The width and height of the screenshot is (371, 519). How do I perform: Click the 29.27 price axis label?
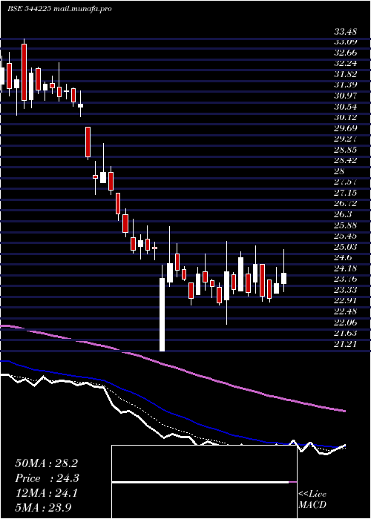click(x=346, y=139)
